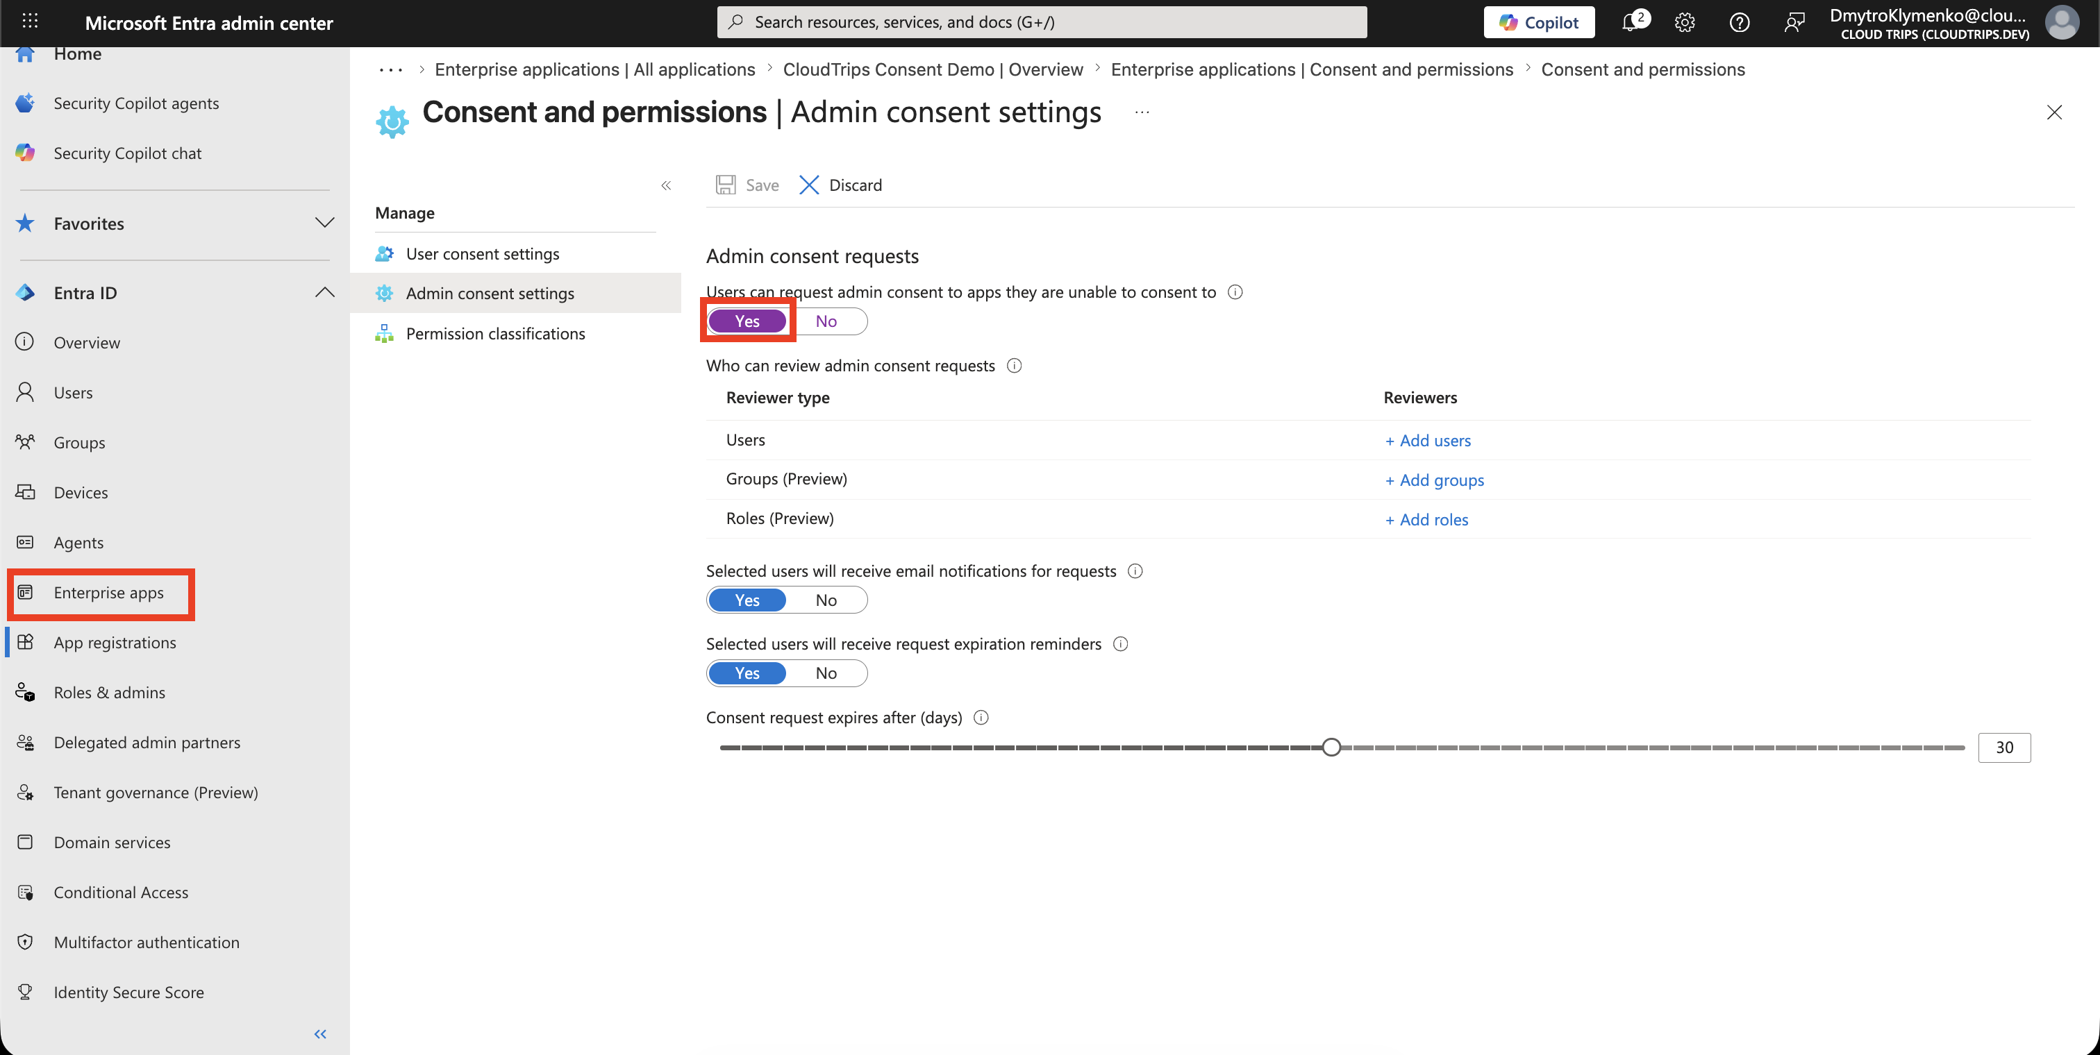
Task: Close the Admin consent settings blade
Action: pyautogui.click(x=2054, y=112)
